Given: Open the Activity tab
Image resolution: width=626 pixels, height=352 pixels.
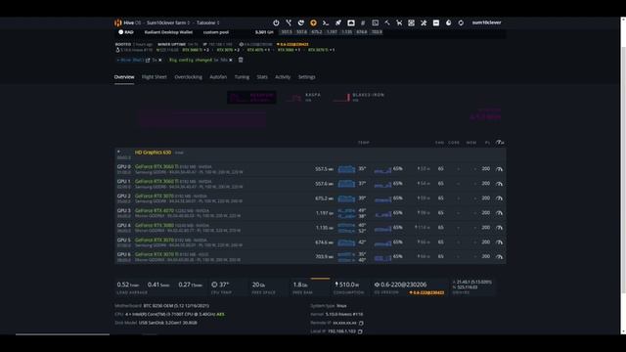Looking at the screenshot, I should point(283,77).
